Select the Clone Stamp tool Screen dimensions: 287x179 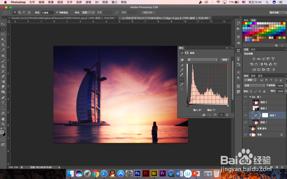[x=3, y=66]
